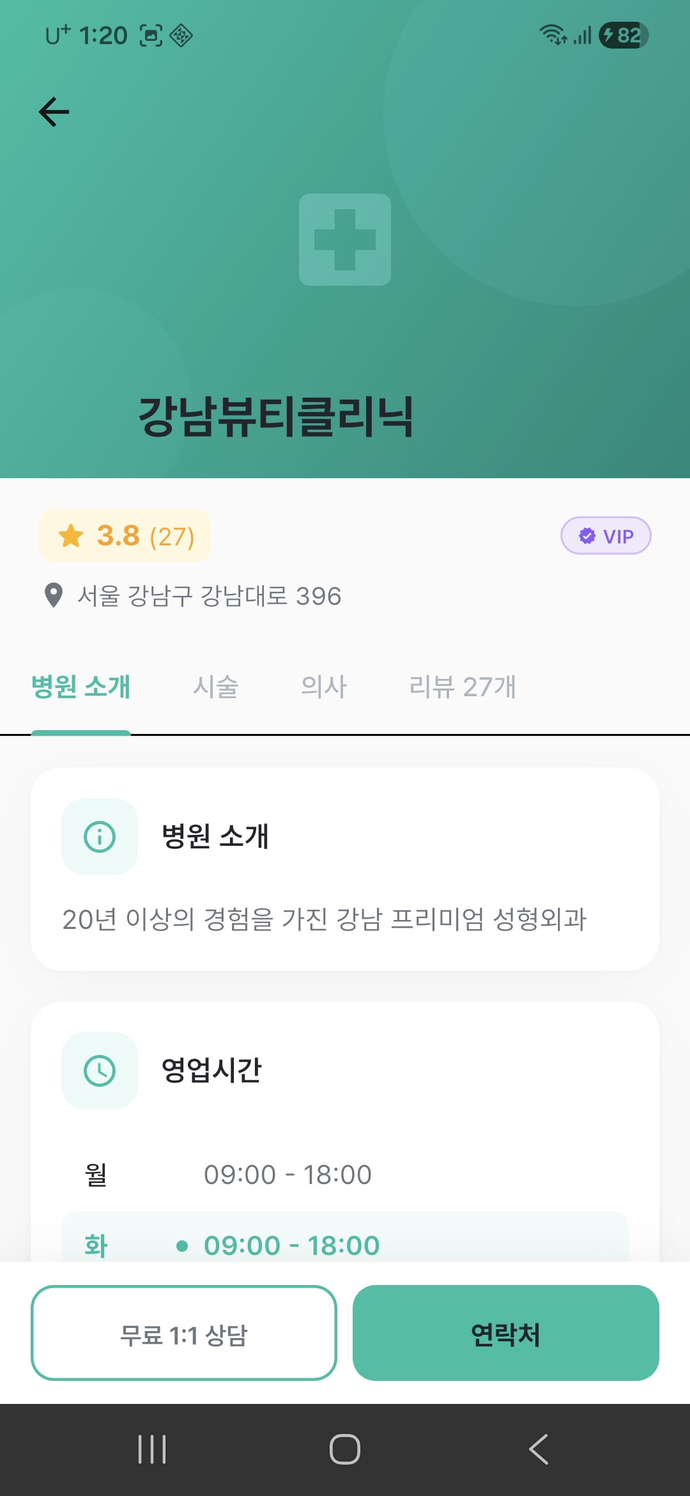
Task: Tap the back arrow at top left
Action: 54,113
